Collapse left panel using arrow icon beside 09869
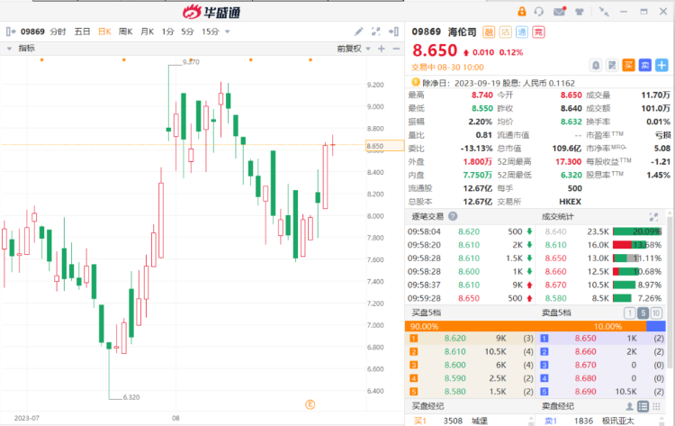Screen dimensions: 675x426 pos(11,32)
